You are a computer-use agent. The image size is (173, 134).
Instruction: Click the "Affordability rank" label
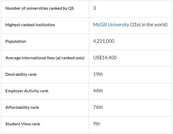click(x=22, y=108)
